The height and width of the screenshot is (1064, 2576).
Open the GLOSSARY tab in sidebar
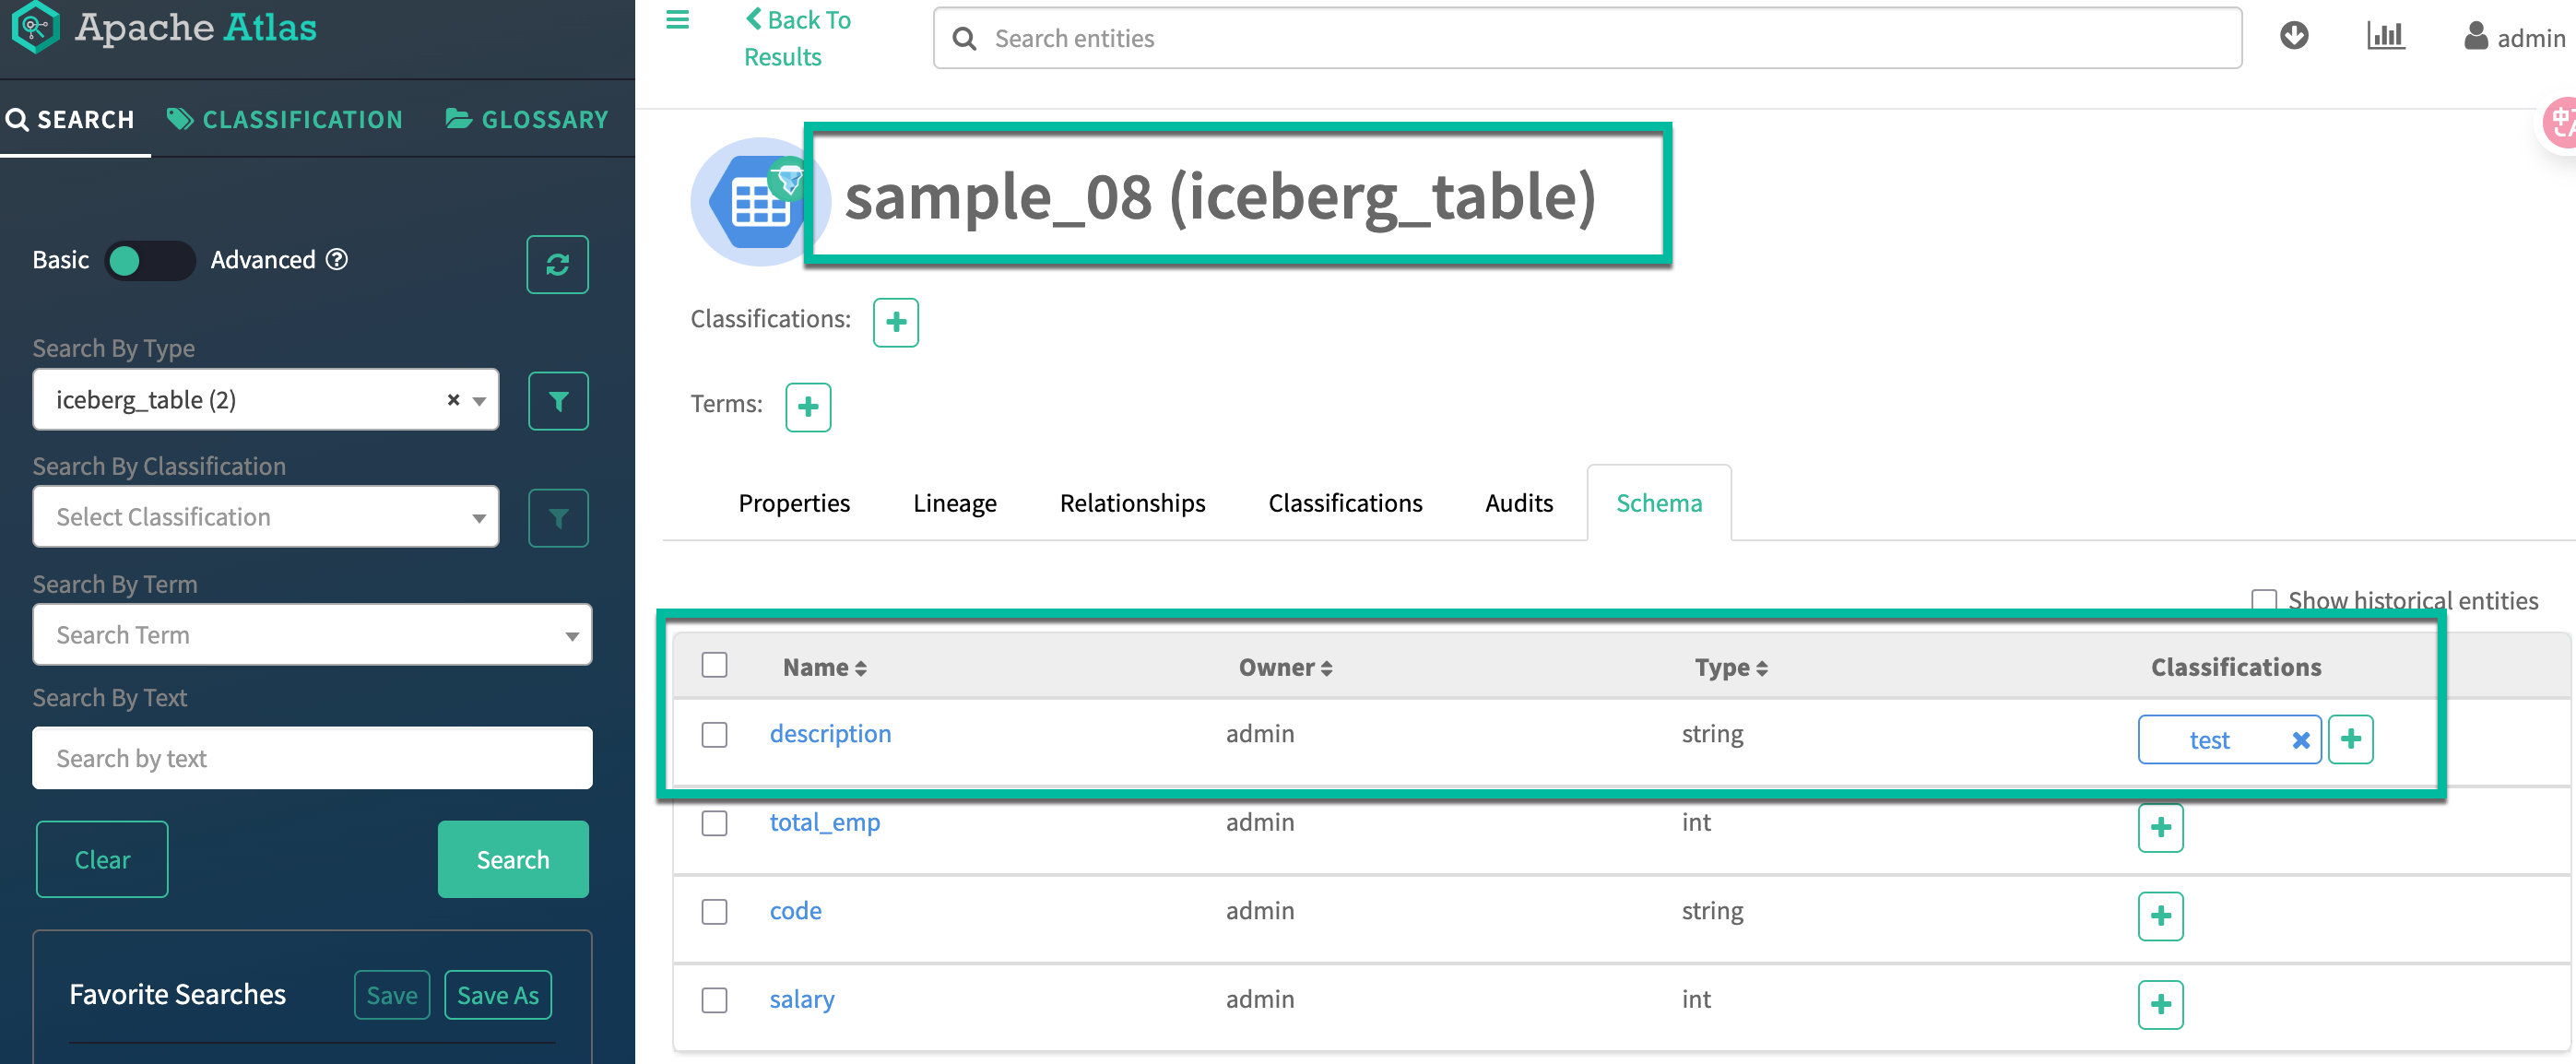tap(527, 120)
